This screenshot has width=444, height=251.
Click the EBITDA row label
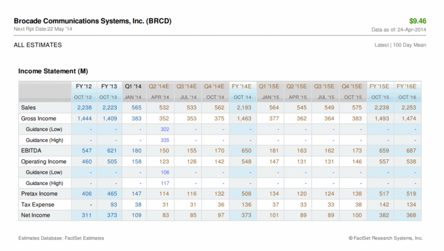tap(31, 150)
